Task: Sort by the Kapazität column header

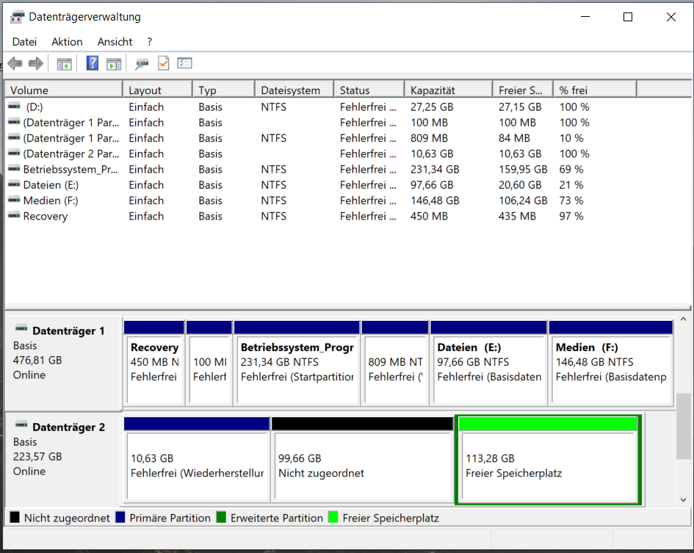Action: click(x=449, y=90)
